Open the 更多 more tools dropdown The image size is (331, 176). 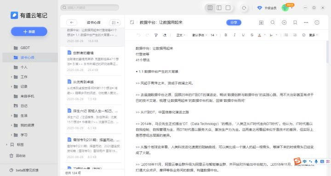pyautogui.click(x=313, y=35)
